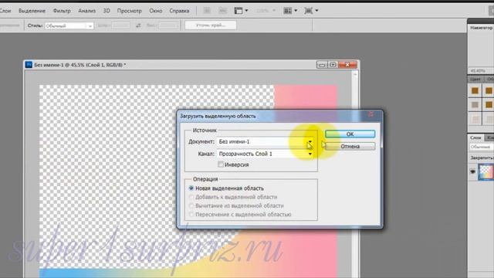Select the Слой 1 layer thumbnail

coord(486,172)
